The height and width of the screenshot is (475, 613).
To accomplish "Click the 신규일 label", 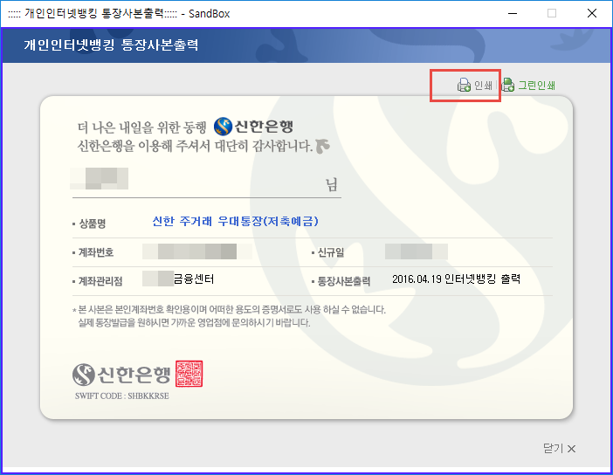I will click(331, 252).
